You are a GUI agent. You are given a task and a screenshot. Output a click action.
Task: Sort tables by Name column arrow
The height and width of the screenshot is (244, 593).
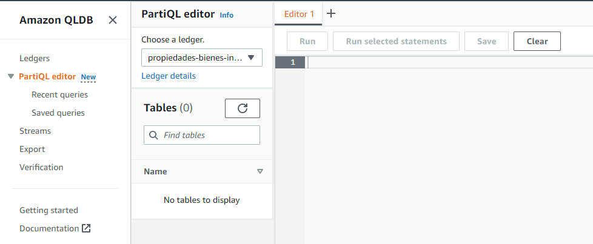click(x=260, y=171)
